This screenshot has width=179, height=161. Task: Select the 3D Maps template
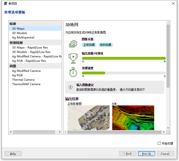[35, 28]
